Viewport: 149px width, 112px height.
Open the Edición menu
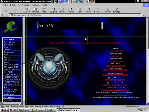coord(13,5)
